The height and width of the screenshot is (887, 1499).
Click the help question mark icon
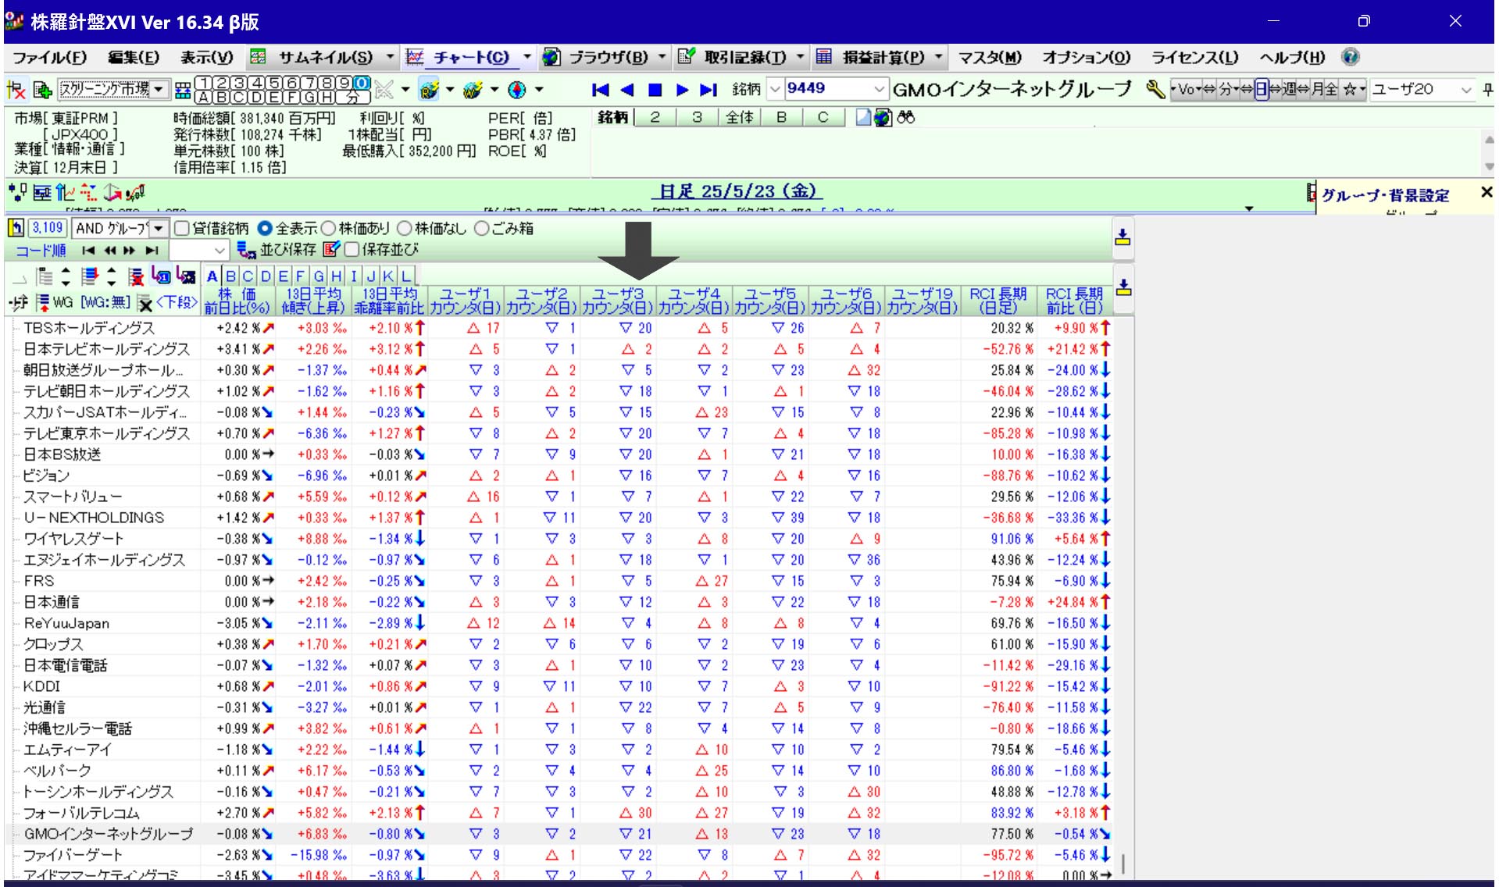[x=1350, y=57]
